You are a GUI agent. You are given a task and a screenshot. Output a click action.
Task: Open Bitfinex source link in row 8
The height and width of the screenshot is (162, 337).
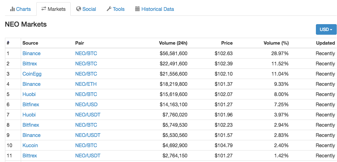[31, 125]
